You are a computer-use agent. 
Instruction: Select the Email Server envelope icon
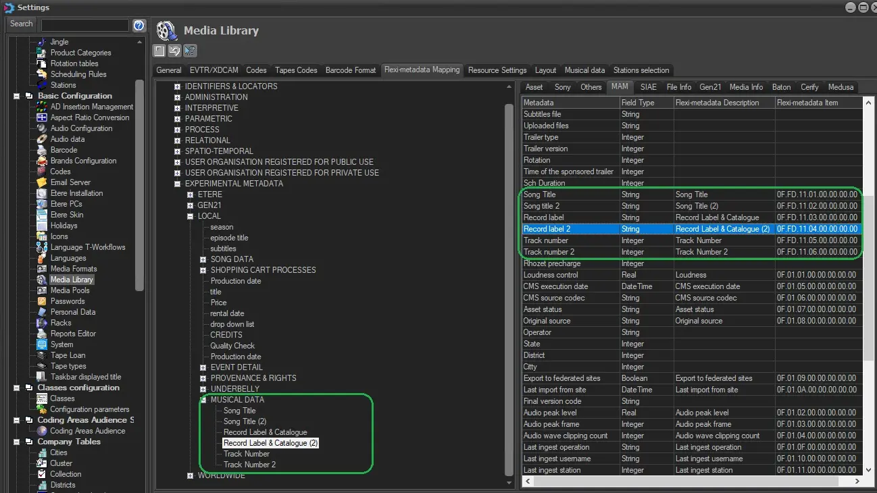(x=43, y=182)
